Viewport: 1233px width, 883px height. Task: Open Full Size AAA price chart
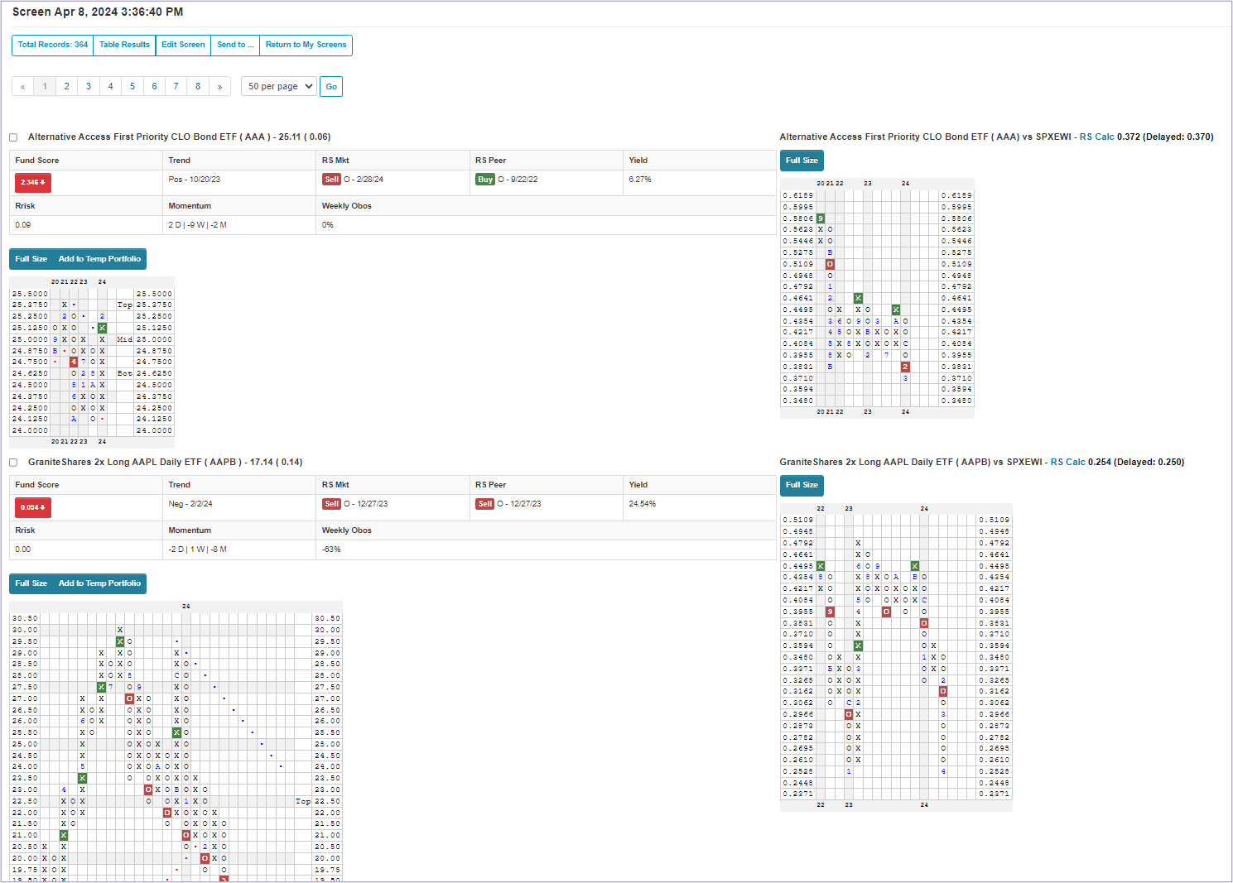(31, 259)
